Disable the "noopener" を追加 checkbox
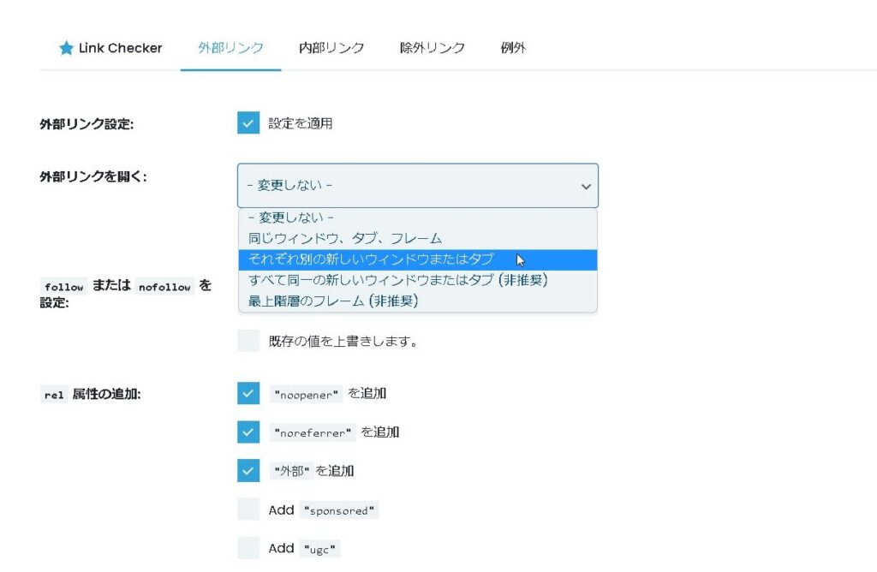877x572 pixels. 248,393
